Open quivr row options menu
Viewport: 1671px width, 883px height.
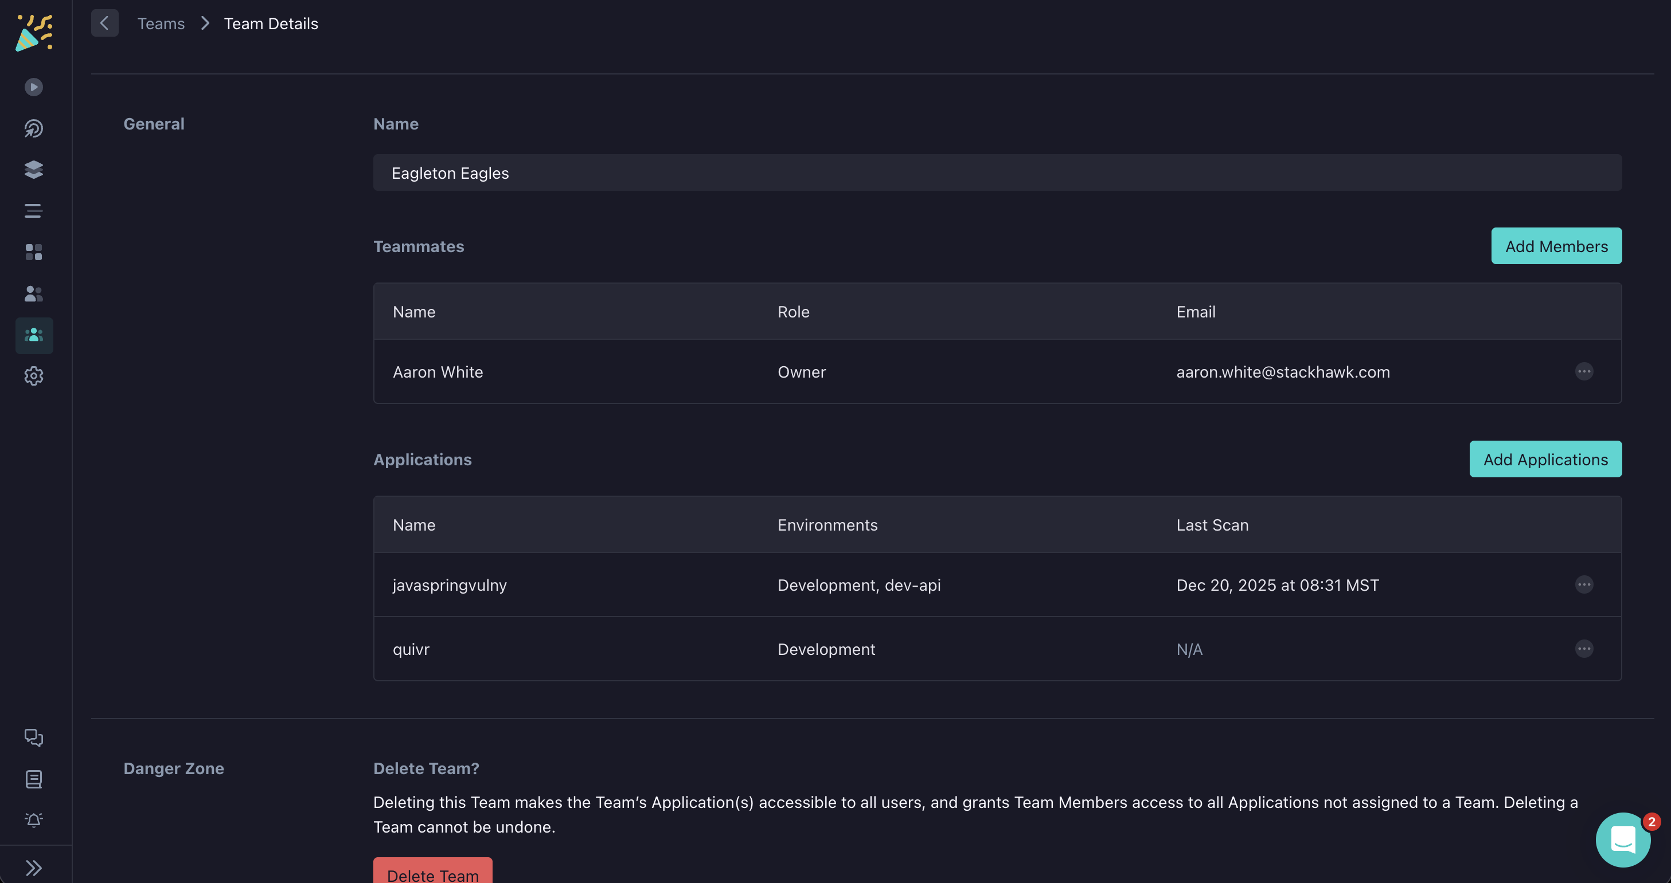[1584, 649]
